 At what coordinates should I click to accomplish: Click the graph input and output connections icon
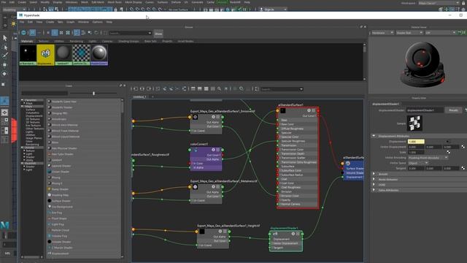point(142,89)
